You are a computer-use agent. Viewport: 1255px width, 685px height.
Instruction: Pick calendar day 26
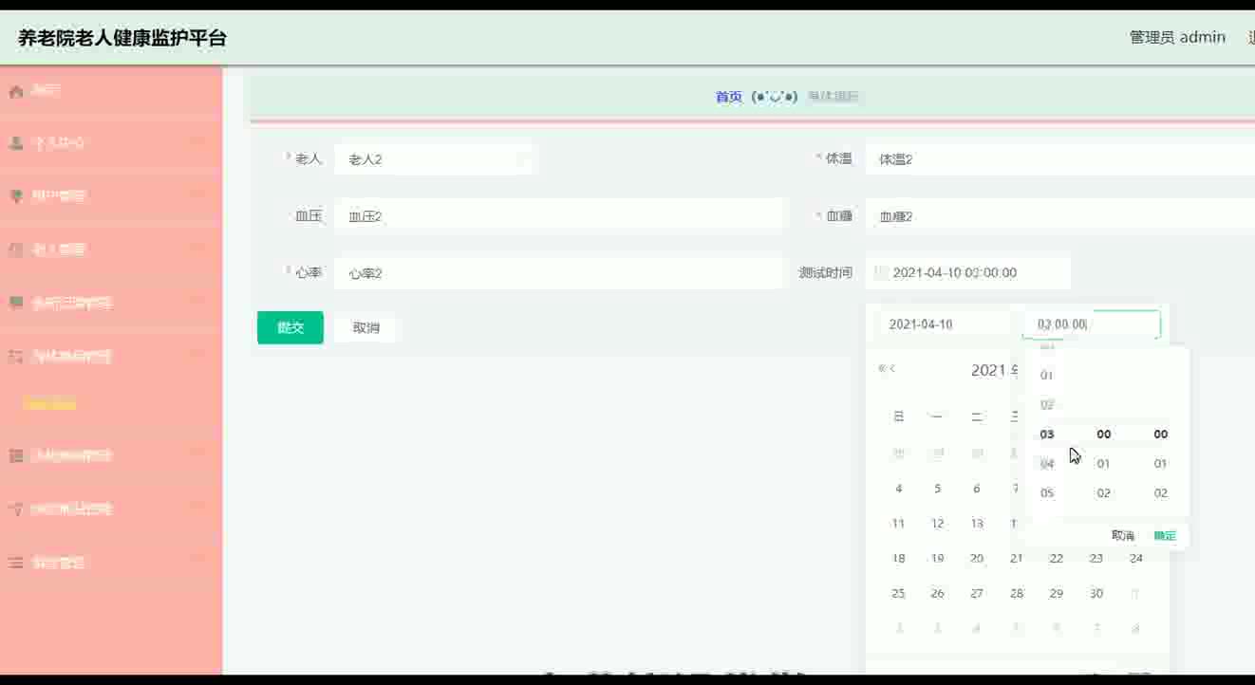pyautogui.click(x=937, y=594)
